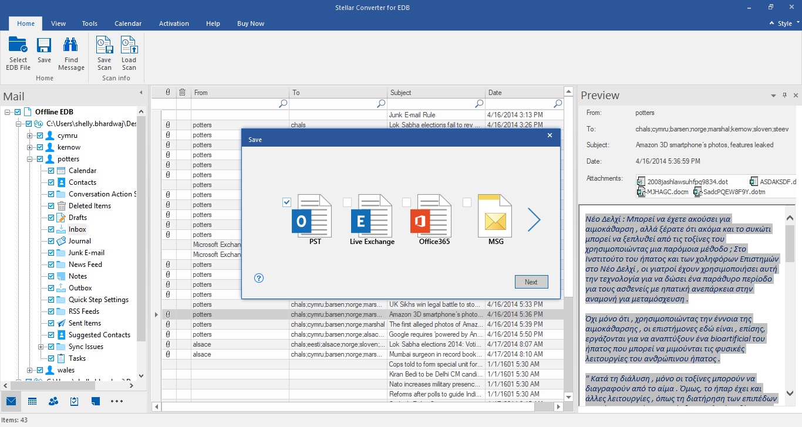Open attachment MJHAGC.docm
The image size is (802, 427).
pos(663,192)
